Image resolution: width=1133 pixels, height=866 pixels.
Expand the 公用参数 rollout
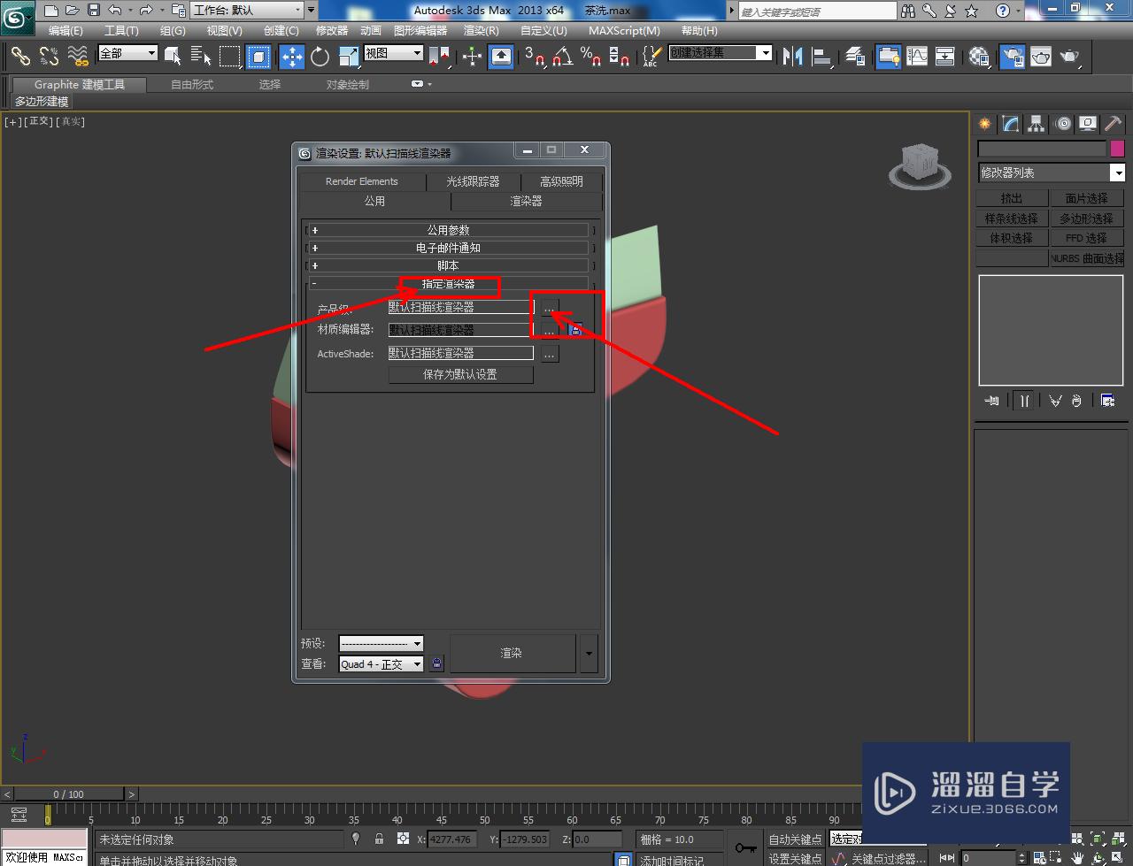point(448,230)
